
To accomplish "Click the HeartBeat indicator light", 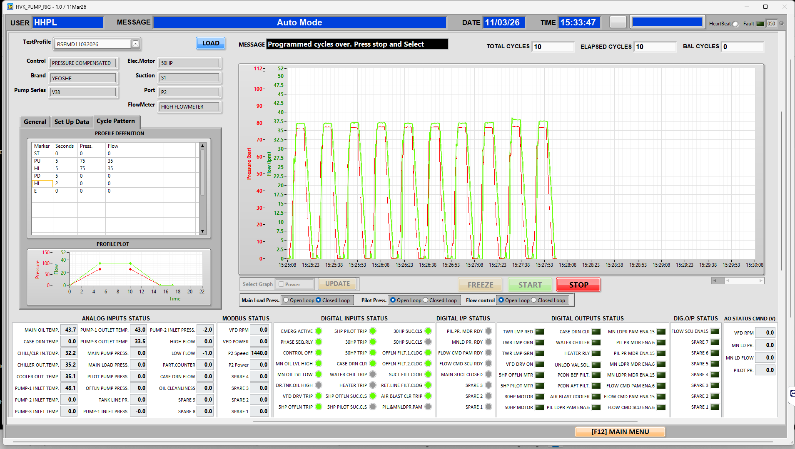I will click(735, 24).
